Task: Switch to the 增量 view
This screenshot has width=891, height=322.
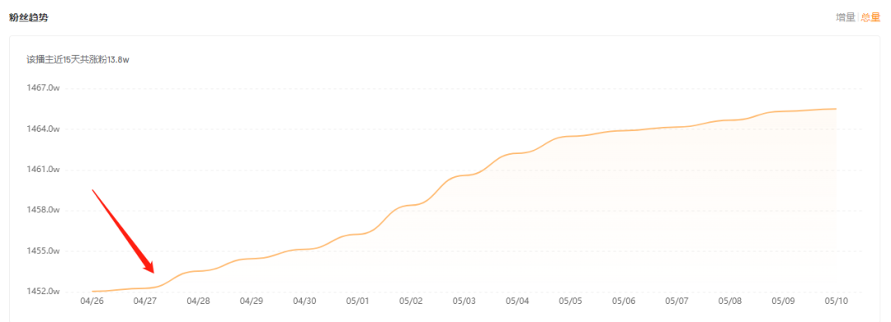Action: (845, 17)
